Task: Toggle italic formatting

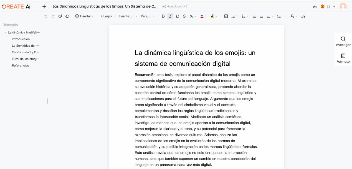Action: coord(170,16)
